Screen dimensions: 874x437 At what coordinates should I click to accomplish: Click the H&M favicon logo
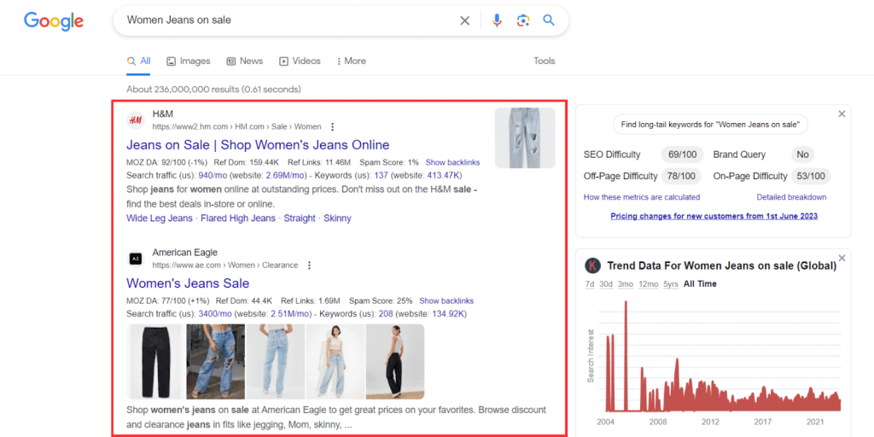[x=136, y=119]
